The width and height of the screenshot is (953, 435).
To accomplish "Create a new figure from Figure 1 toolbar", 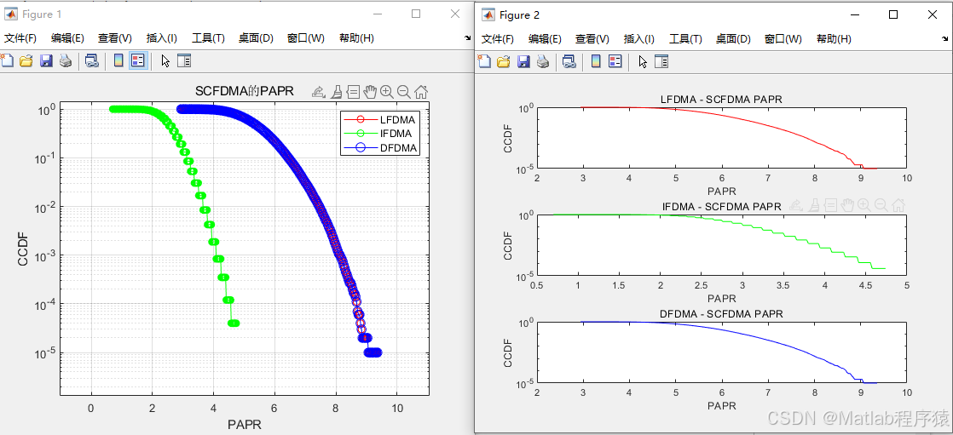I will click(7, 60).
